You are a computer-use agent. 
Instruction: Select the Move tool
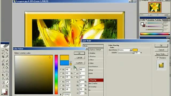7,50
